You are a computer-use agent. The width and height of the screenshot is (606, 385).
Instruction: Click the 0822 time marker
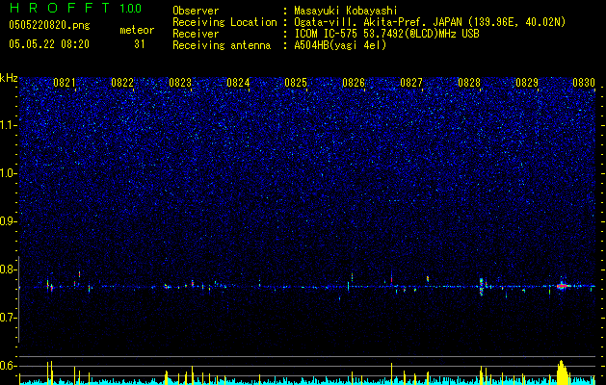(122, 83)
